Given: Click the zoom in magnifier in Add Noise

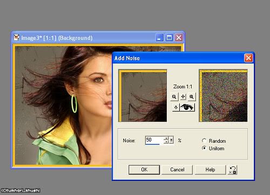Looking at the screenshot, I should 192,97.
